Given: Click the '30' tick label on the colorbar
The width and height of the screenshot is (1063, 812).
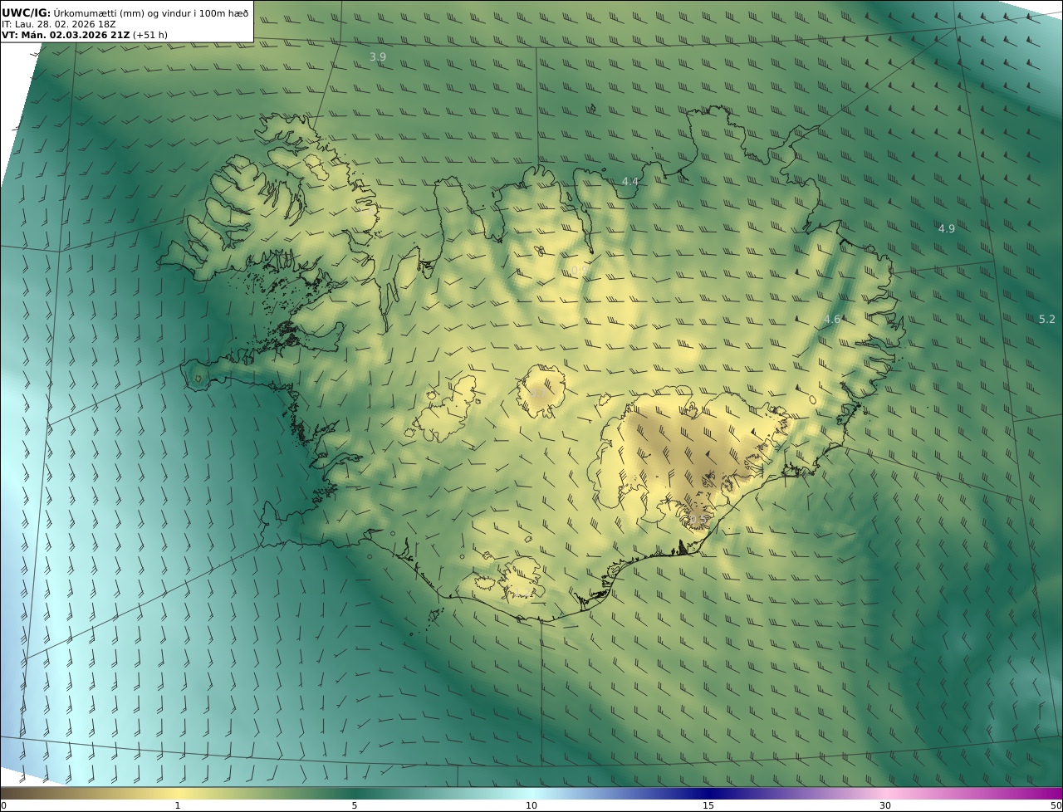Looking at the screenshot, I should tap(885, 805).
